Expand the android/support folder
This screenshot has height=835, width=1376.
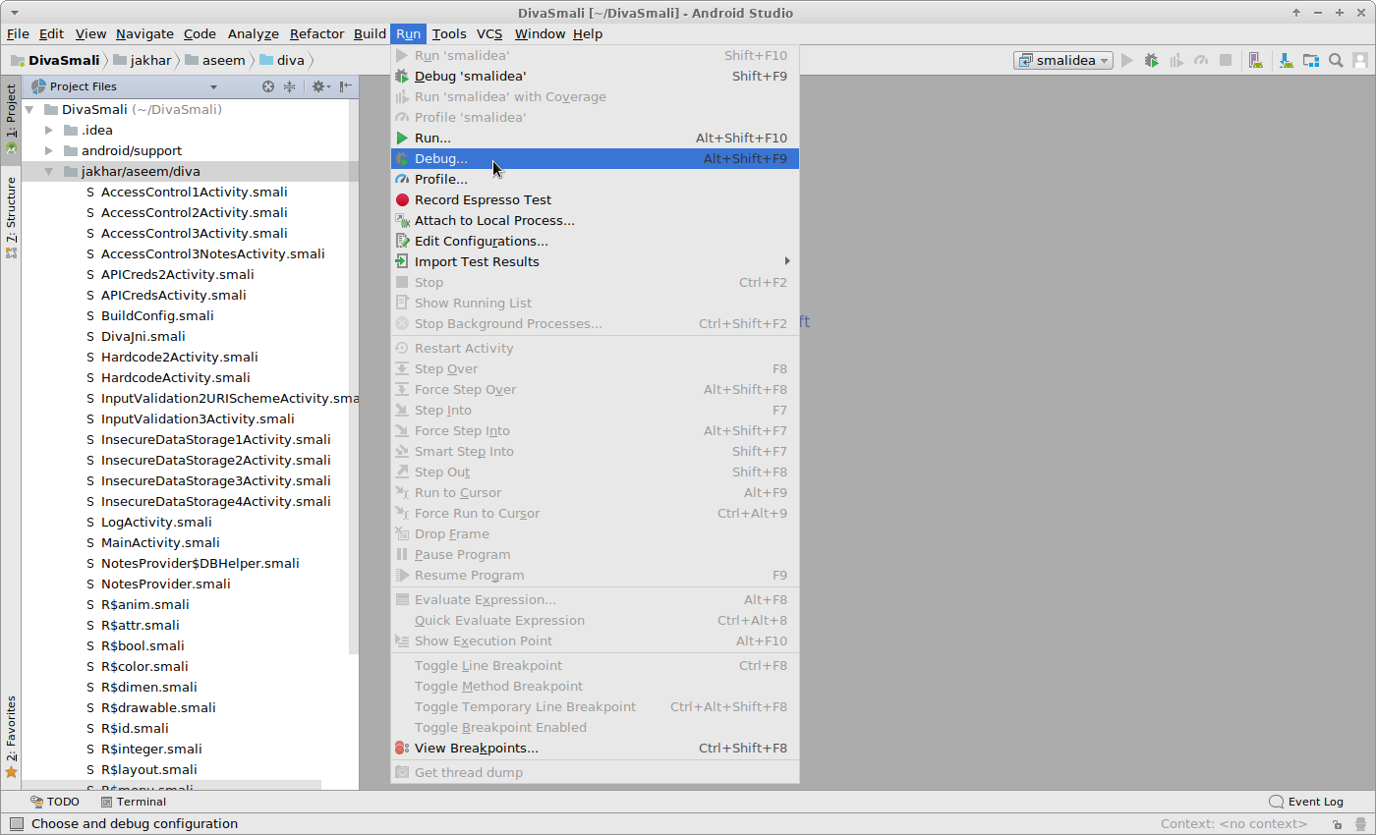(x=49, y=150)
